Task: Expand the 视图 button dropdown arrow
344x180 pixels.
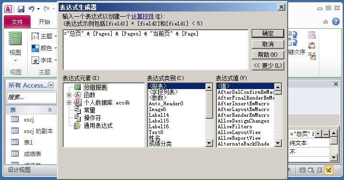Action: (x=15, y=60)
